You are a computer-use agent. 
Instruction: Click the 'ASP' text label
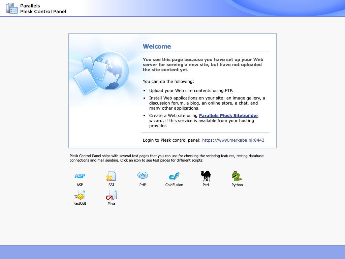click(80, 185)
